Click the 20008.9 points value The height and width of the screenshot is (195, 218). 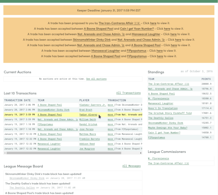pos(206,84)
